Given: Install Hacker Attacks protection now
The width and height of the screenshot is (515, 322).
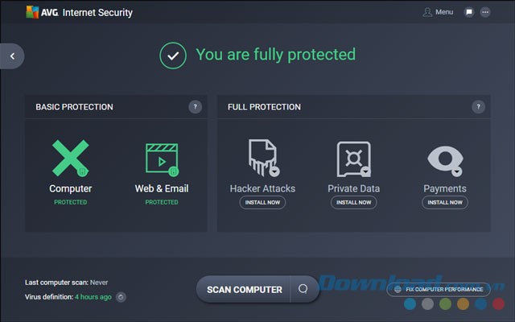Looking at the screenshot, I should point(262,202).
